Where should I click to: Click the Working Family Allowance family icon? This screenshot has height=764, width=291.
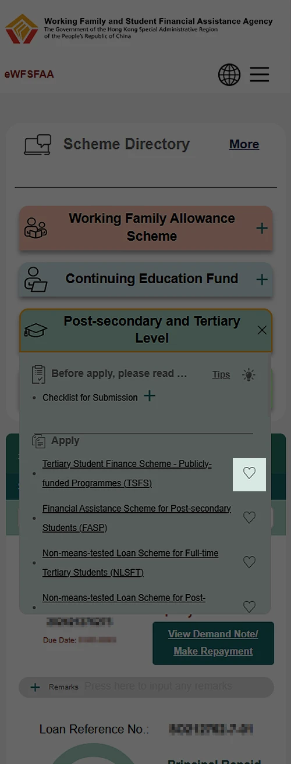pyautogui.click(x=36, y=228)
